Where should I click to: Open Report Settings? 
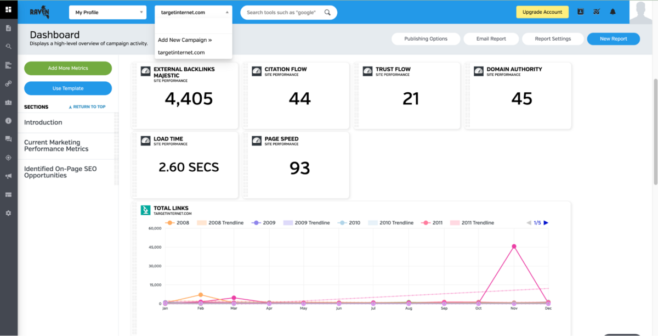click(x=553, y=39)
